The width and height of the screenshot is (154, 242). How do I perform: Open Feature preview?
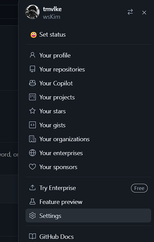[x=88, y=202]
